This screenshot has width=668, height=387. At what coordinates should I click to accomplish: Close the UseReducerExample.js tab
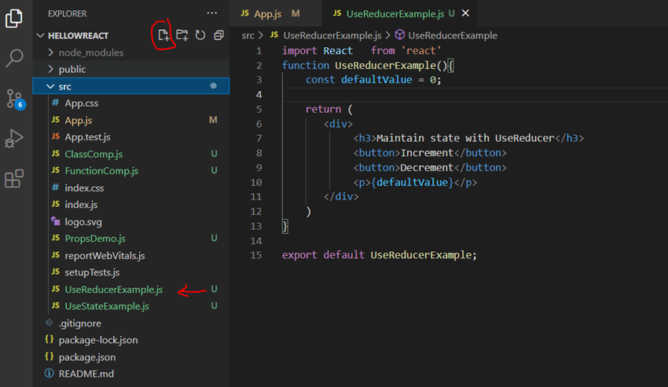[466, 13]
